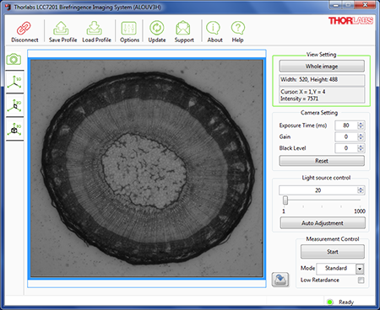Reset the camera settings
This screenshot has height=310, width=380.
322,161
